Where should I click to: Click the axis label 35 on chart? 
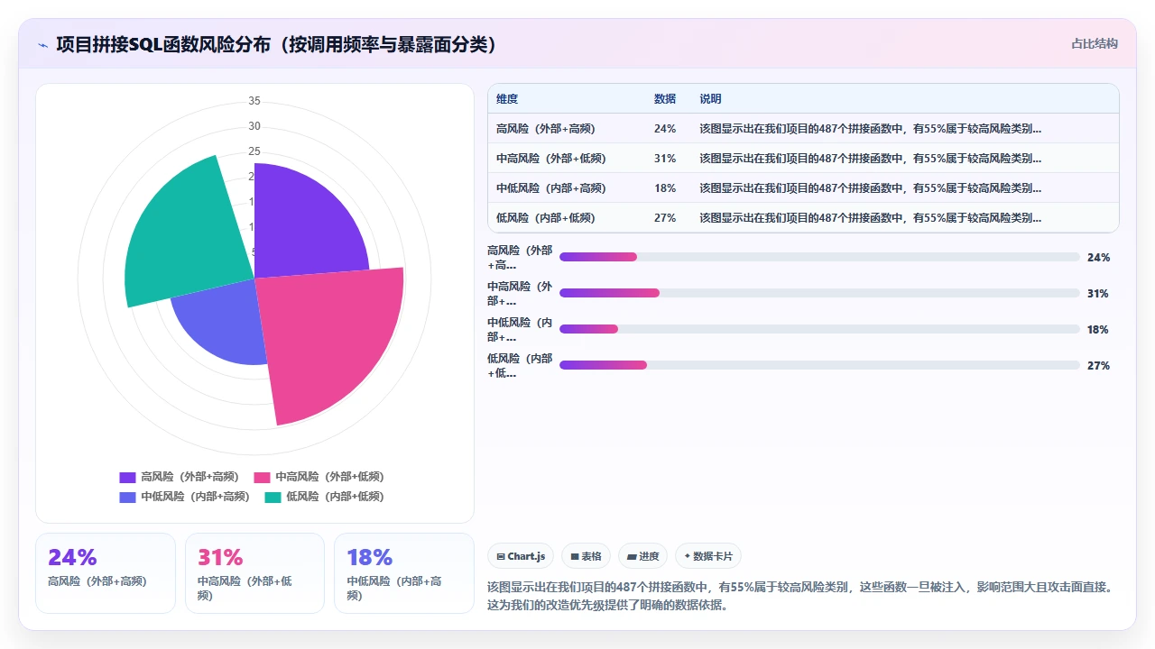pyautogui.click(x=254, y=101)
